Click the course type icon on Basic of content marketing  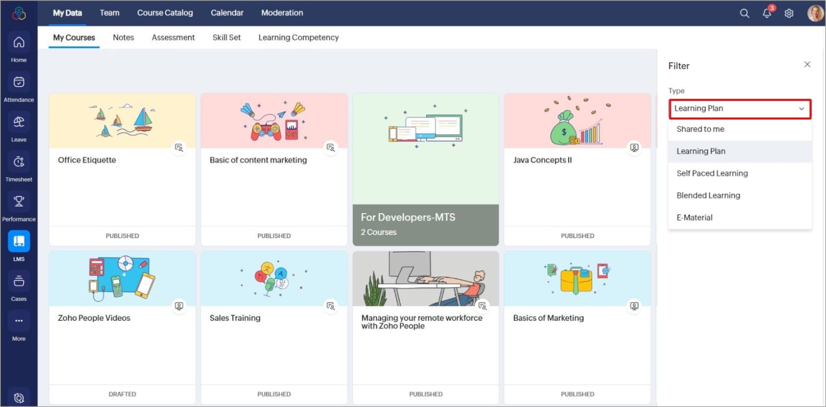pos(330,148)
